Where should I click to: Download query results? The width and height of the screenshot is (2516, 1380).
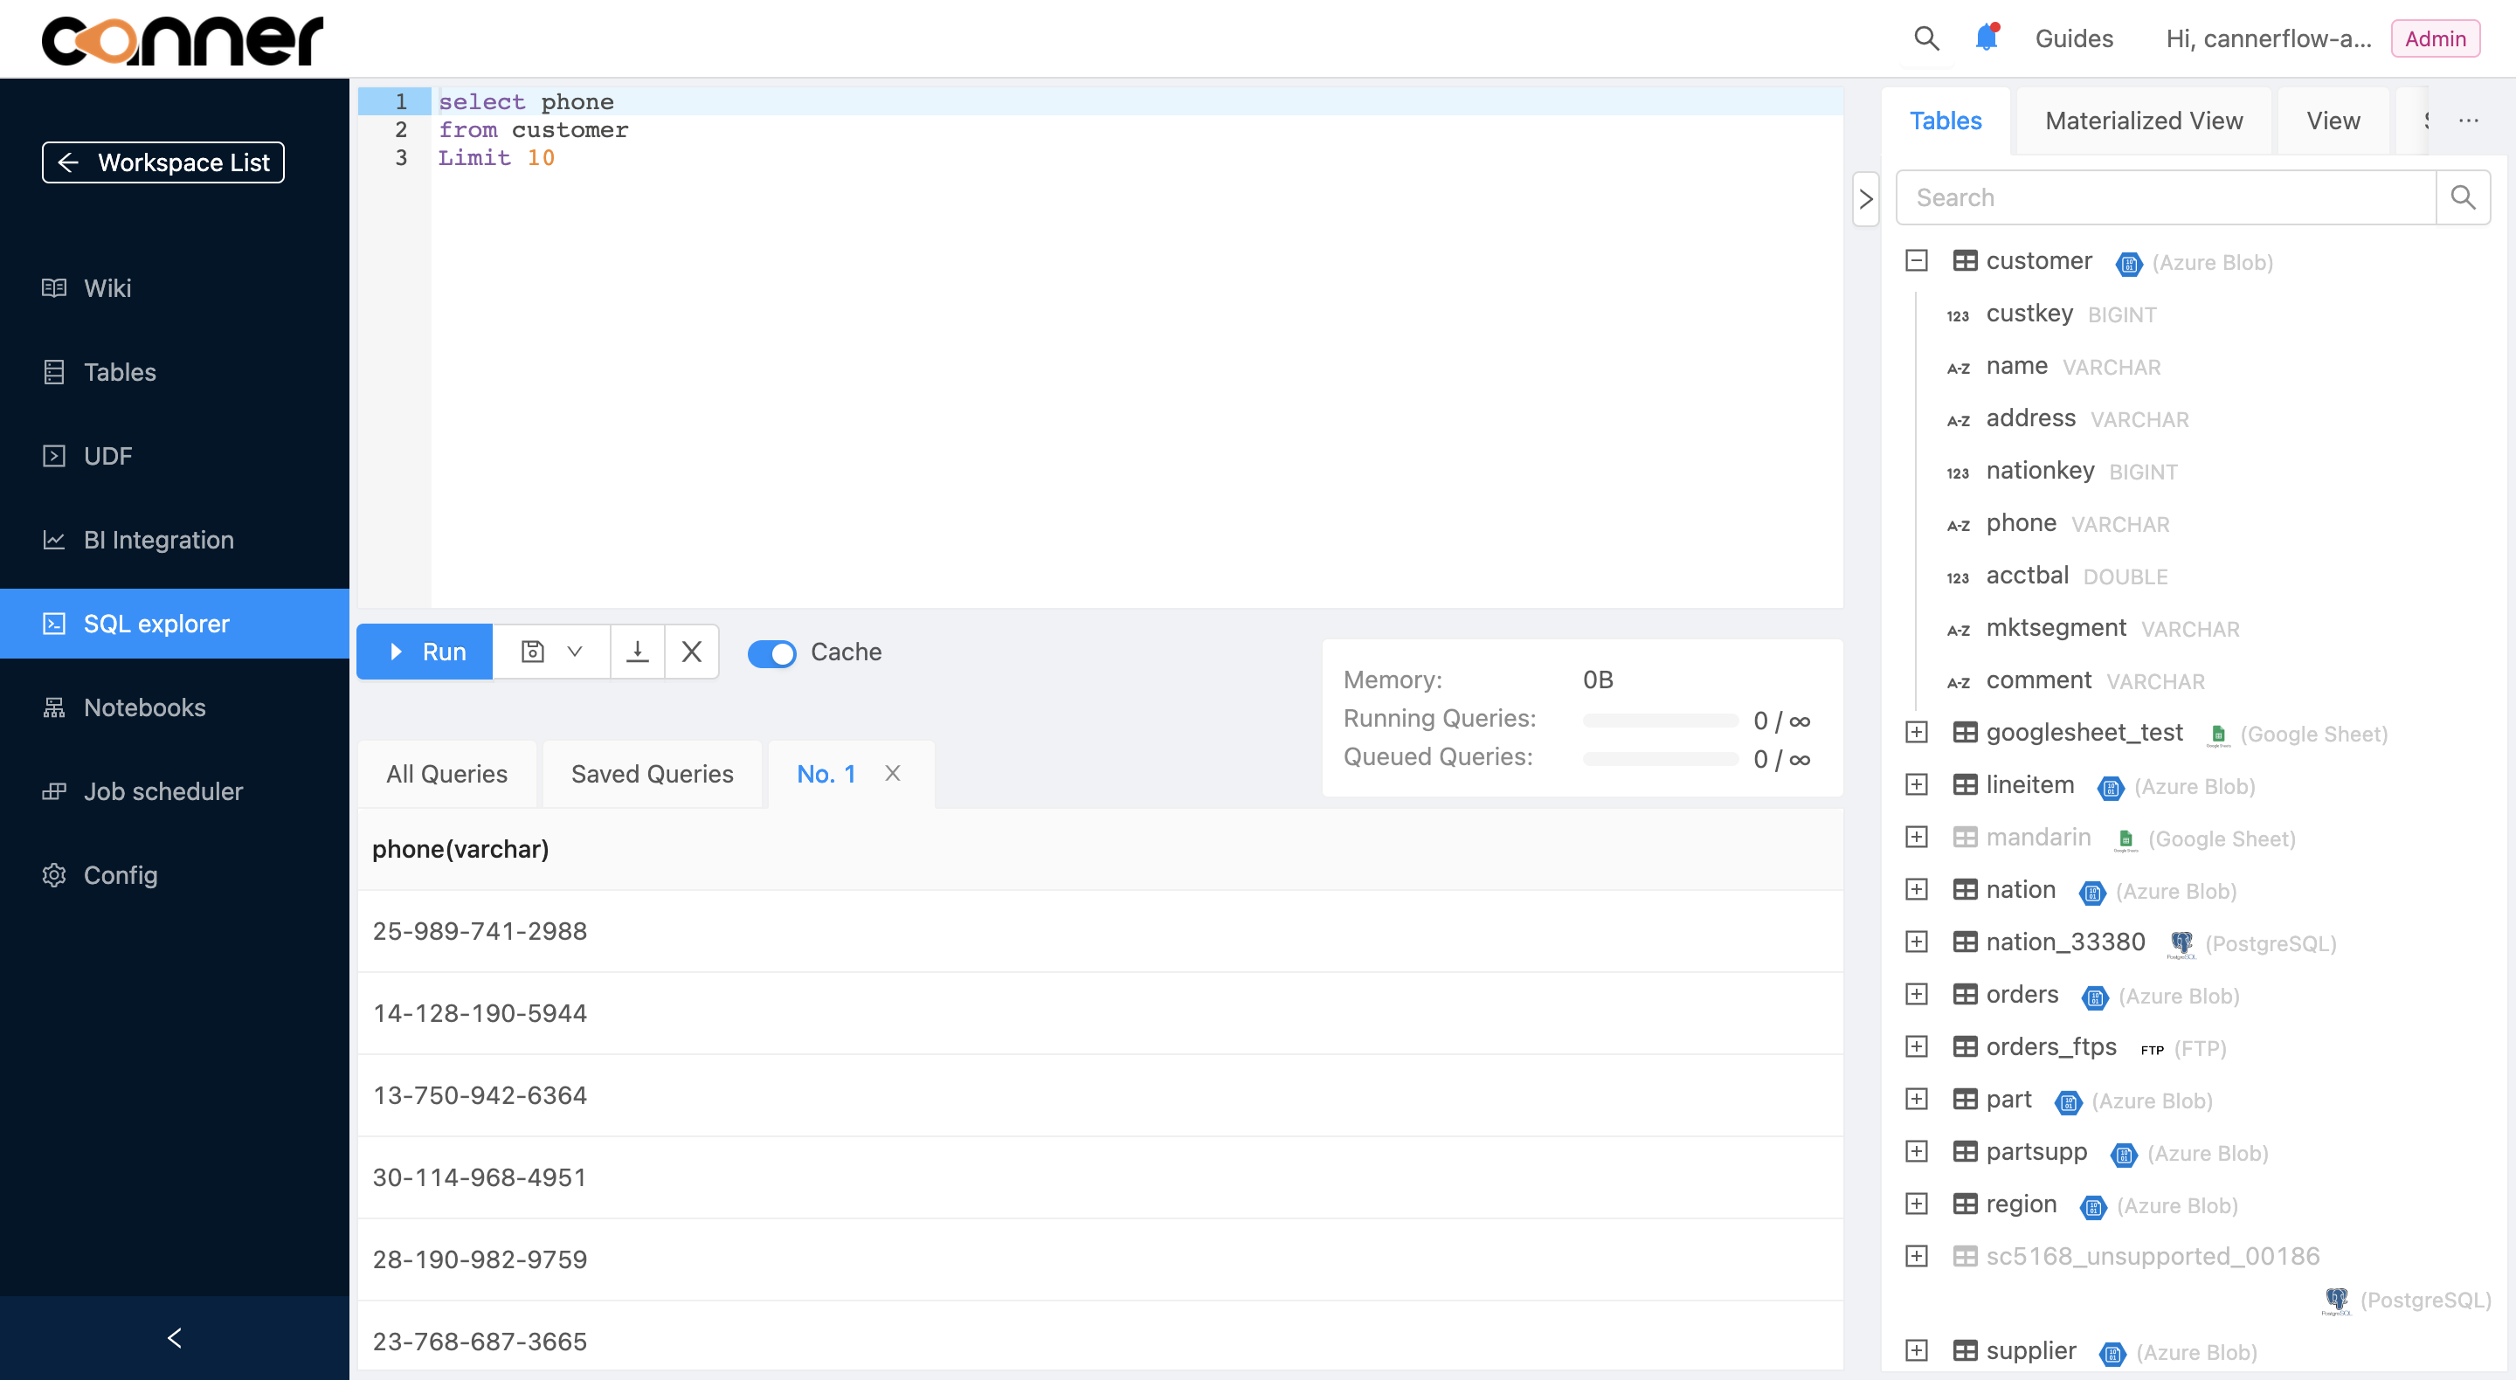[x=638, y=652]
